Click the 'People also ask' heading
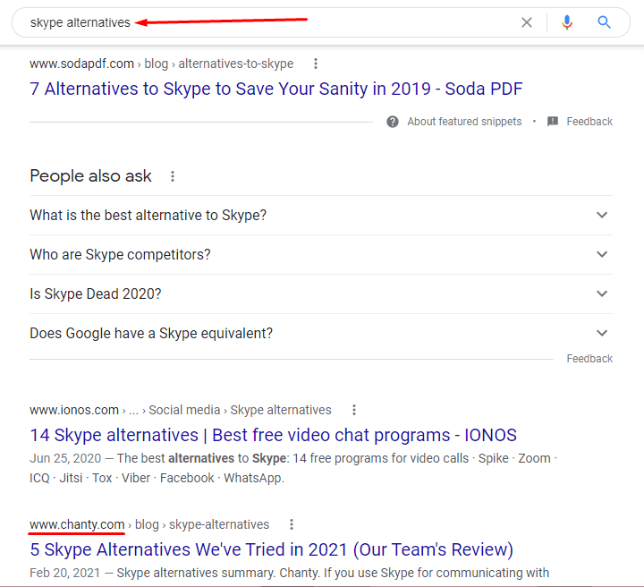 coord(90,175)
